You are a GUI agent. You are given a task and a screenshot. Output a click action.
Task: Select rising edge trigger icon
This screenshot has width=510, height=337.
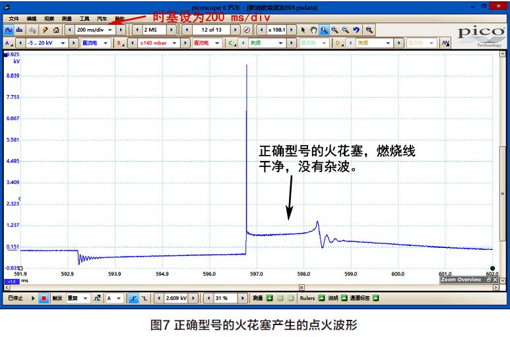tap(133, 298)
